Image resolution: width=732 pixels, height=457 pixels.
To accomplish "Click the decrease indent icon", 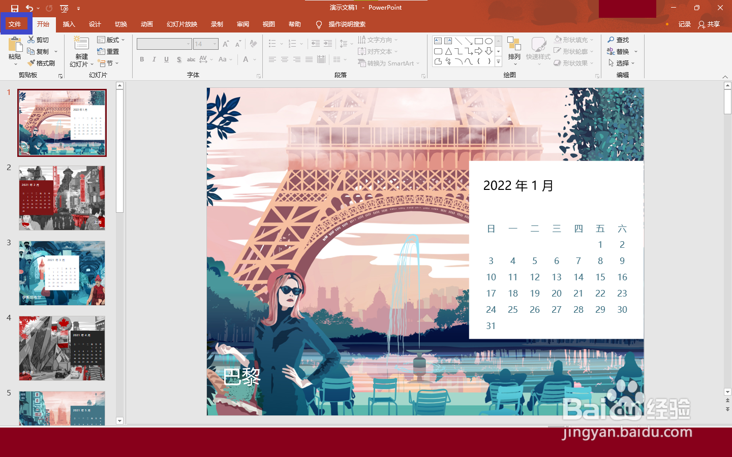I will [x=316, y=44].
